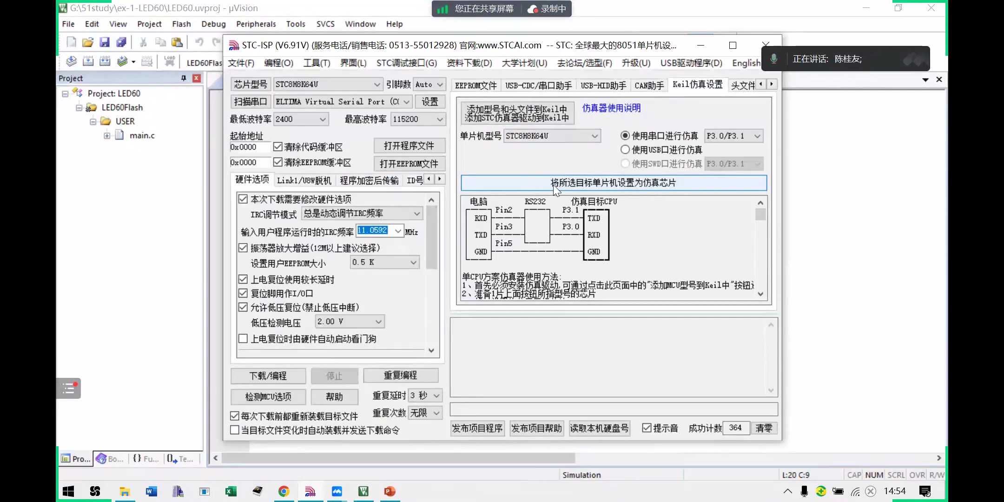Click the Translate icon in µVision build toolbar
This screenshot has height=502, width=1004.
(72, 61)
